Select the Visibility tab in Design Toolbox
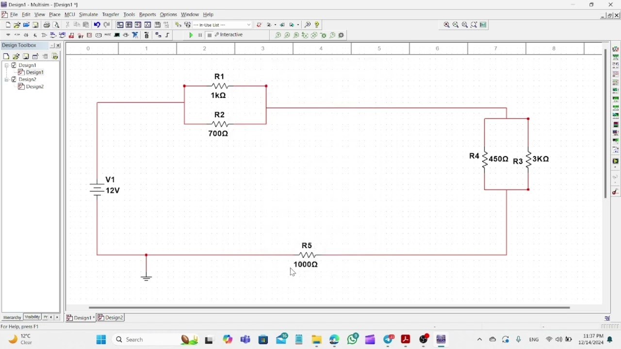The image size is (621, 349). (x=32, y=317)
